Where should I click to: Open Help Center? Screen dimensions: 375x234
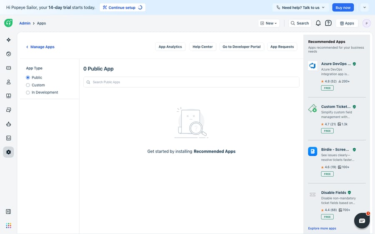[x=202, y=47]
